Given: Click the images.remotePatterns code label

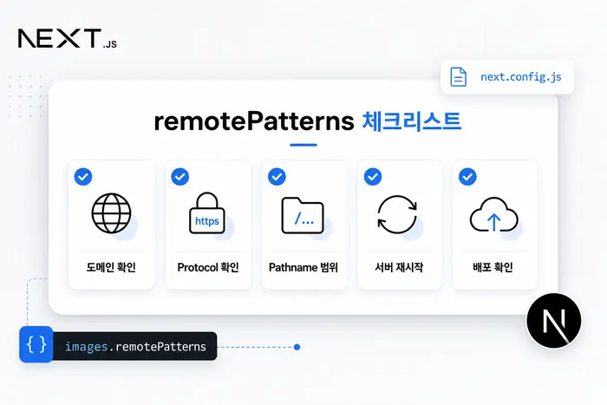Looking at the screenshot, I should [135, 346].
